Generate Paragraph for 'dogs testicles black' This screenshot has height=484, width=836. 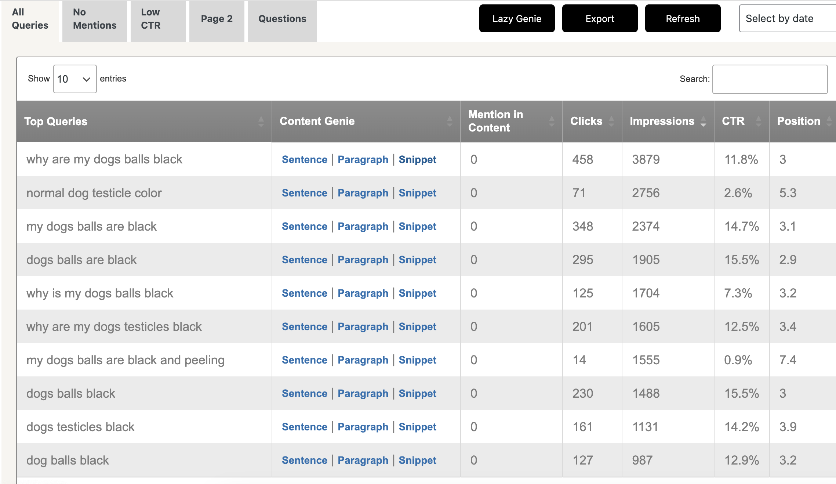click(363, 427)
